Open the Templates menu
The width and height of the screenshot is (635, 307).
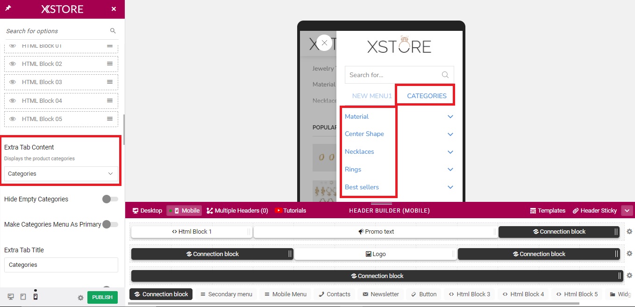(548, 210)
